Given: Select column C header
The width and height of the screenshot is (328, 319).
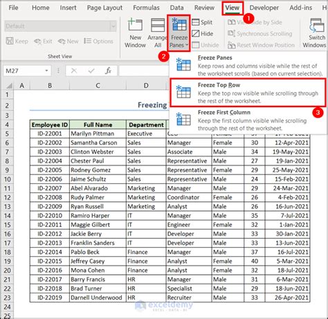Looking at the screenshot, I should click(x=98, y=86).
